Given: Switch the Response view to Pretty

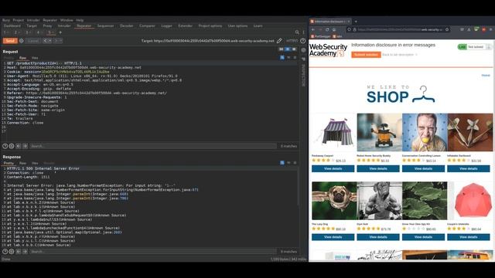Looking at the screenshot, I should tap(9, 163).
